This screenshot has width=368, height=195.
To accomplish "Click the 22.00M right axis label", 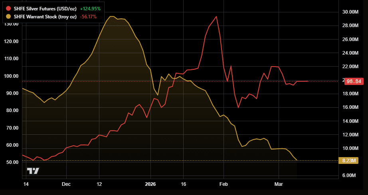I will (x=350, y=66).
